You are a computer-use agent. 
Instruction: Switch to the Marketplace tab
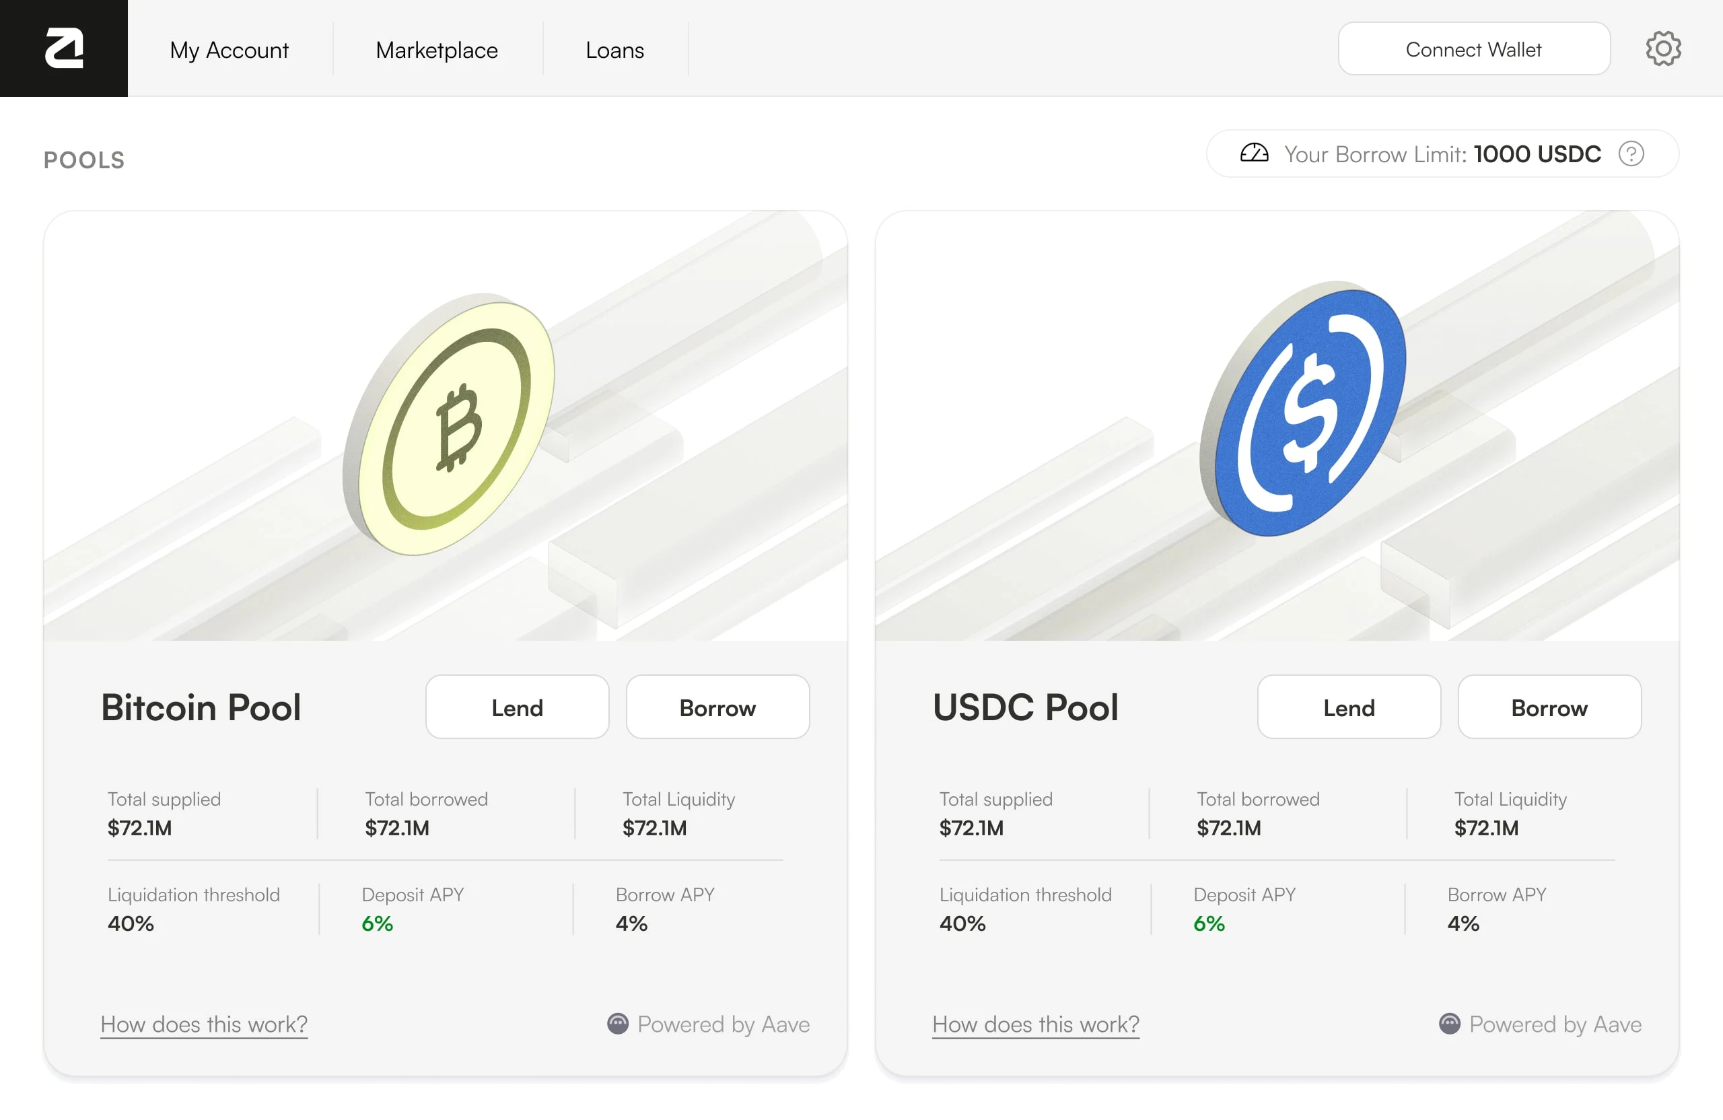(x=437, y=49)
